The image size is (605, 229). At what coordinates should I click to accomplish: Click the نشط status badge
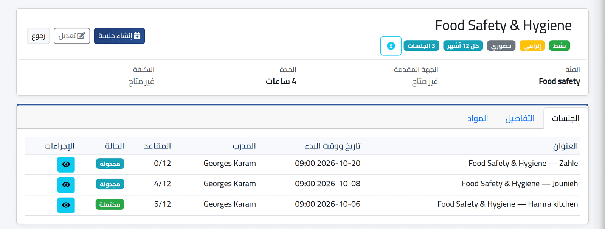[559, 46]
